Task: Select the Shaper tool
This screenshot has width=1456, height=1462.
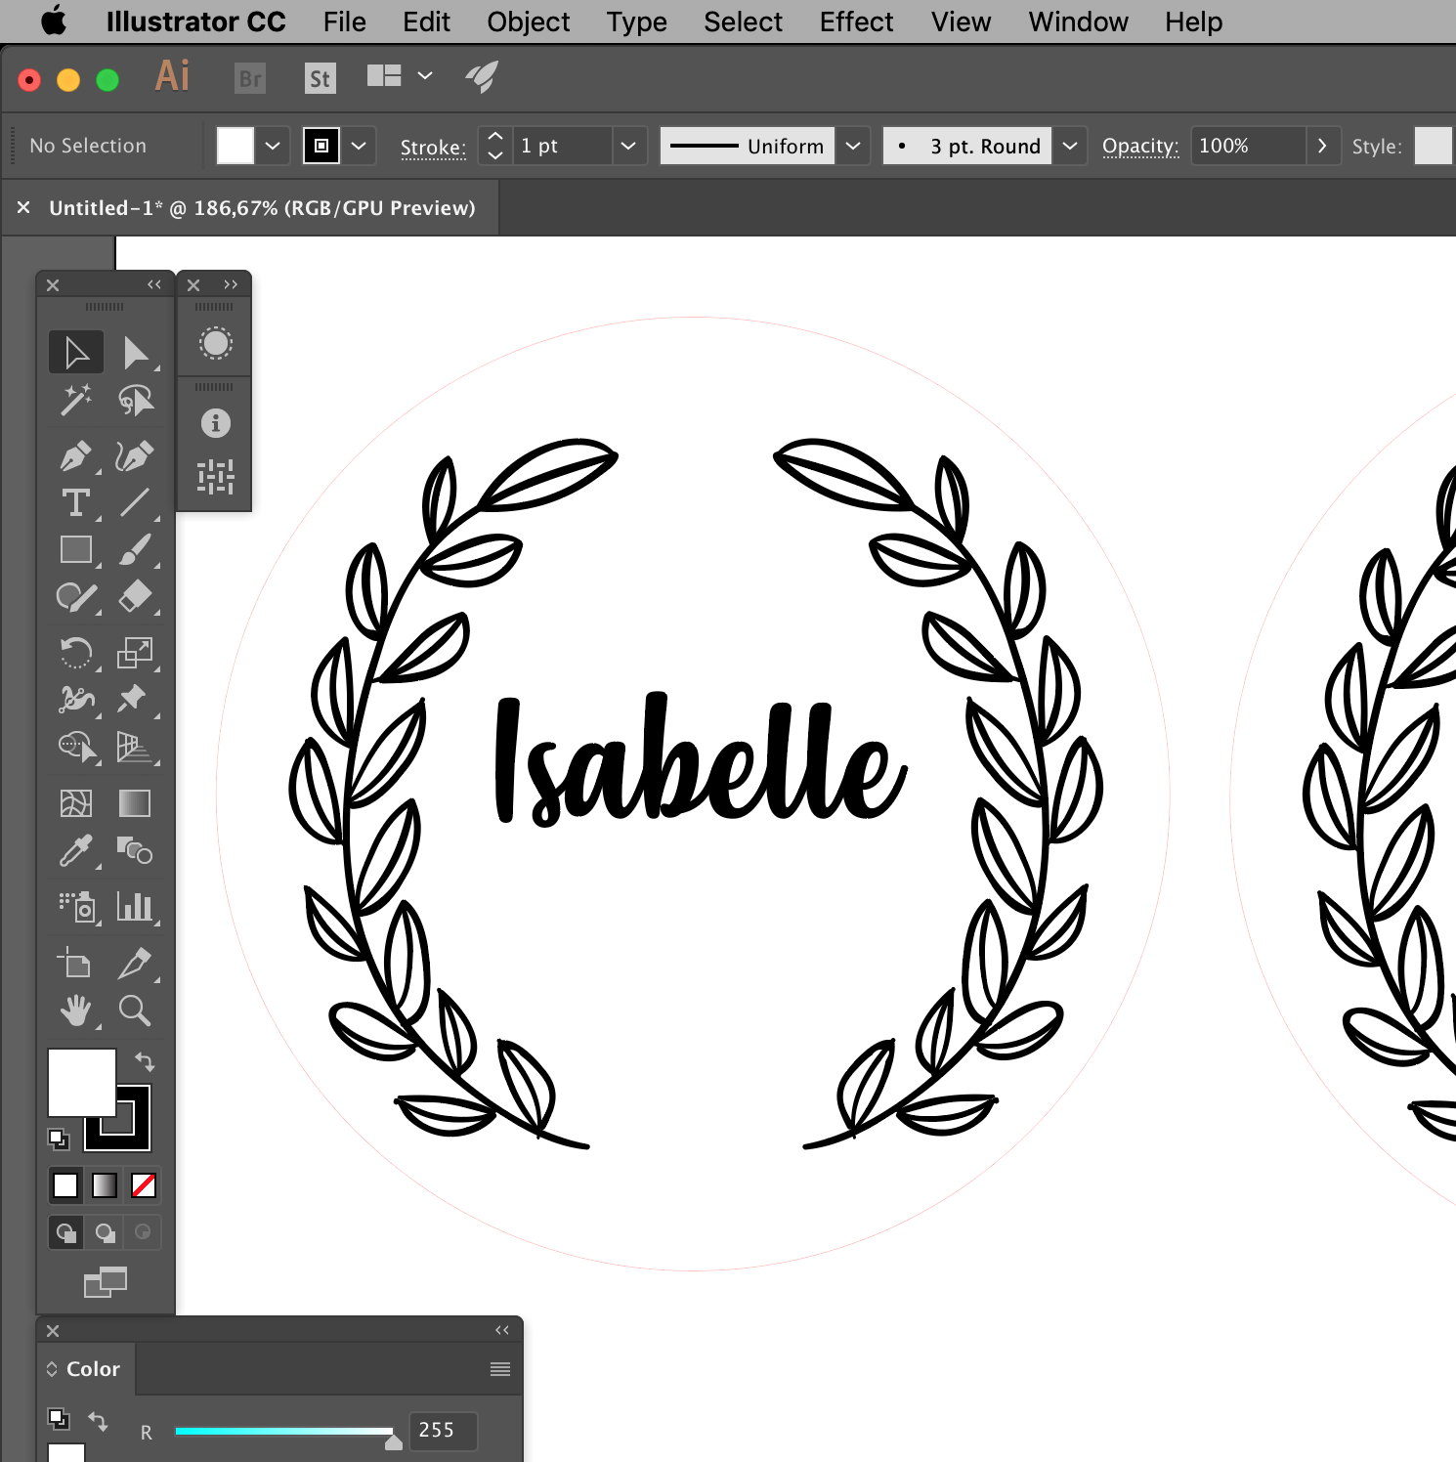Action: pos(76,596)
